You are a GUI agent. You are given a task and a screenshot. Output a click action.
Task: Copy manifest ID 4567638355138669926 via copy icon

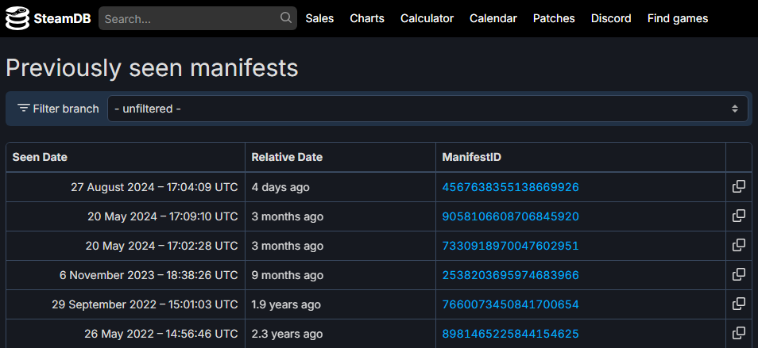[x=738, y=187]
